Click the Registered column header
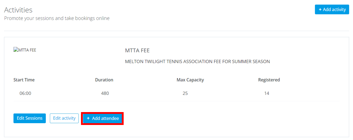This screenshot has width=353, height=140. (269, 80)
